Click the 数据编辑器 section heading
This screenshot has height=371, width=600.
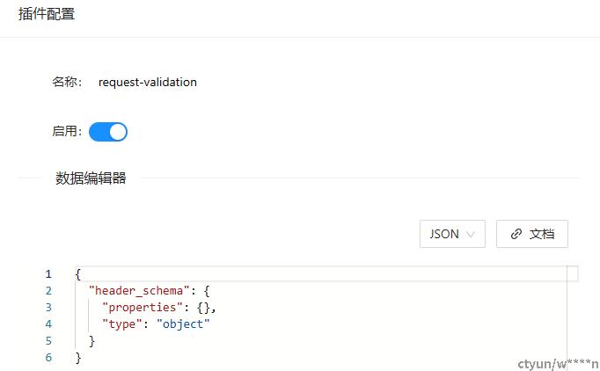click(x=91, y=178)
